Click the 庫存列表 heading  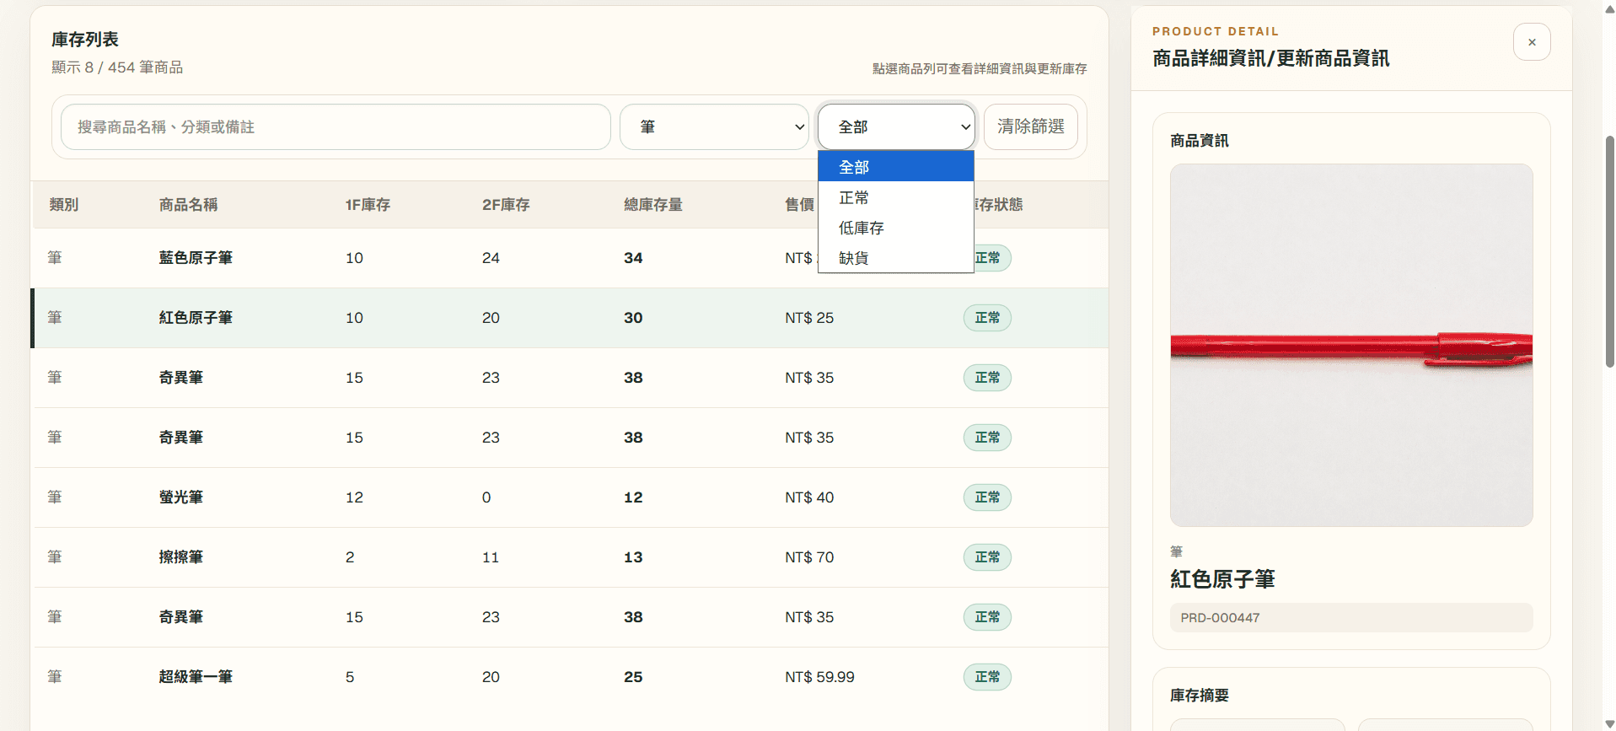pyautogui.click(x=85, y=40)
